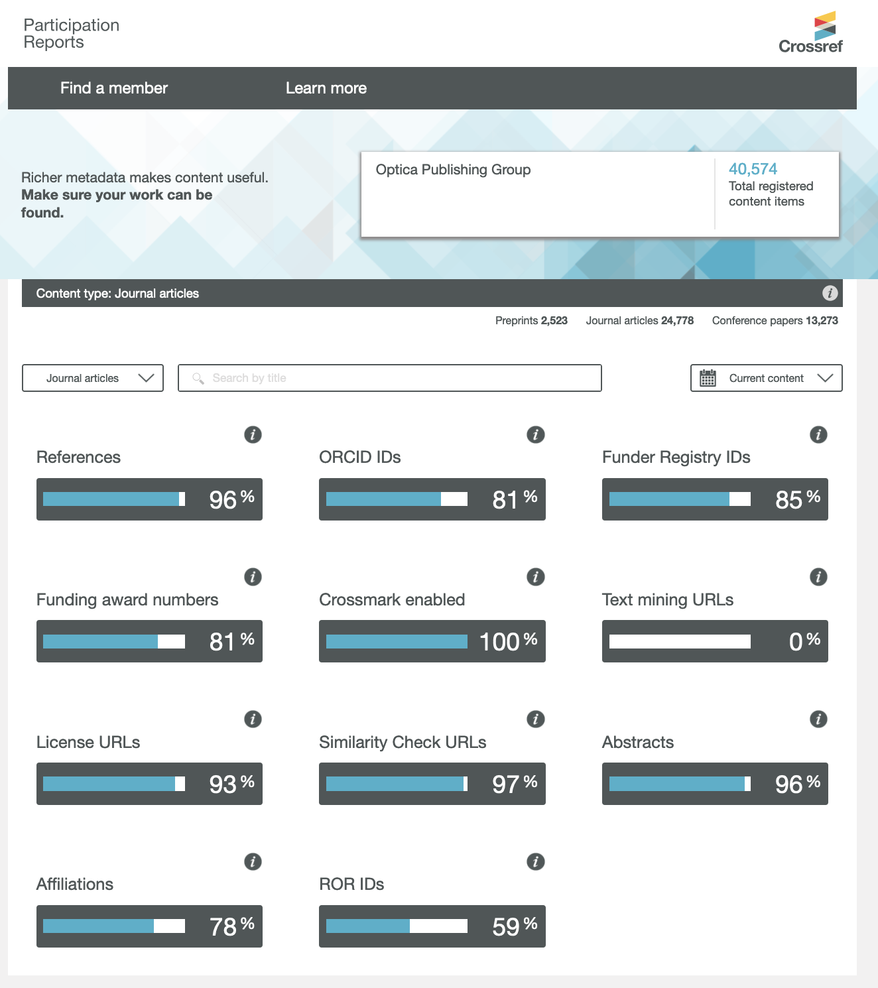Click the Crossref logo
878x988 pixels.
[810, 32]
